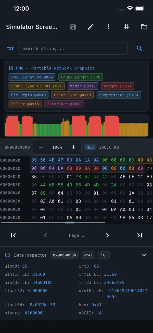Viewport: 153px width, 333px height.
Task: Open the three-dot overflow menu
Action: (109, 27)
